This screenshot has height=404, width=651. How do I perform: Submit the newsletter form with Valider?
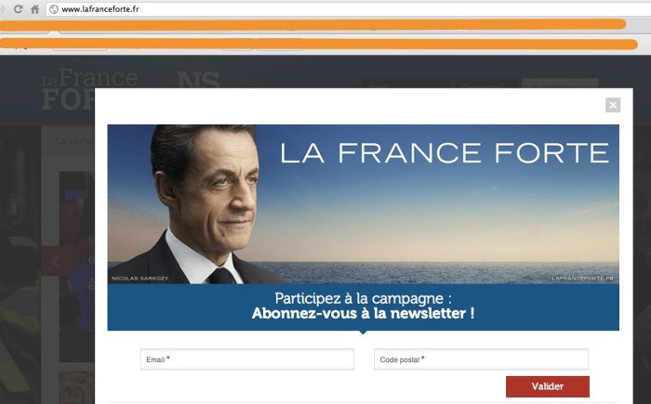tap(547, 386)
